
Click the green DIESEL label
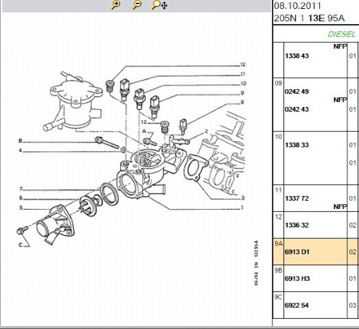tap(342, 34)
